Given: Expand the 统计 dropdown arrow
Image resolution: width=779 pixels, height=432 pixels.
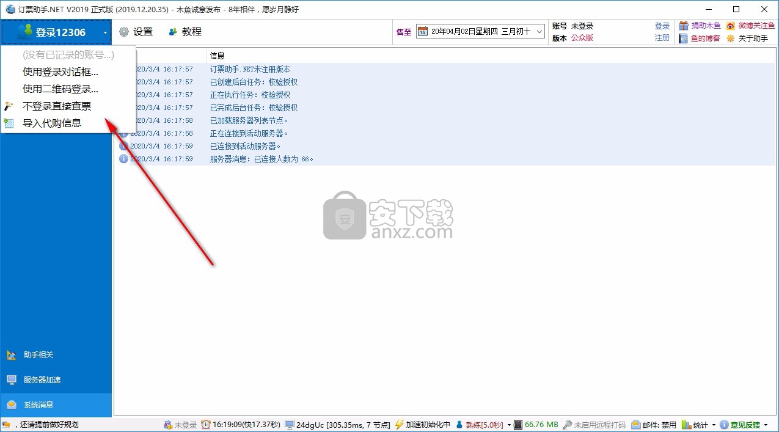Looking at the screenshot, I should pyautogui.click(x=713, y=425).
